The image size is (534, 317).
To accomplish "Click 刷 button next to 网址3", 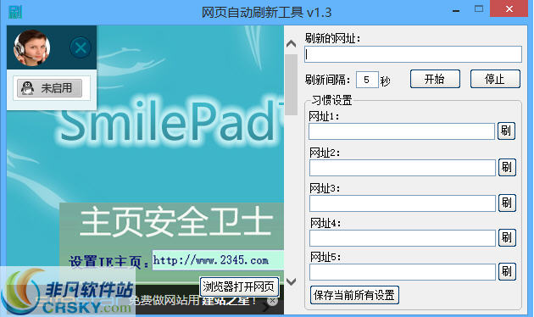I will coord(507,203).
